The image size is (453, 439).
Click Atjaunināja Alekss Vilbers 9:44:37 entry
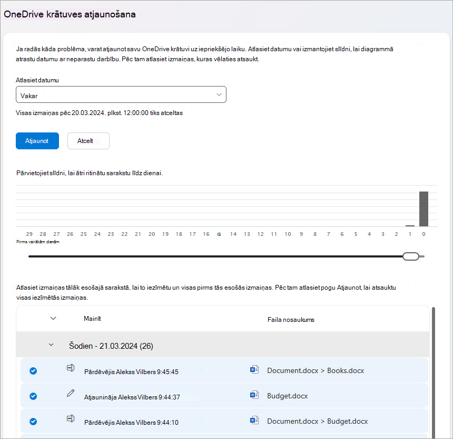(132, 397)
